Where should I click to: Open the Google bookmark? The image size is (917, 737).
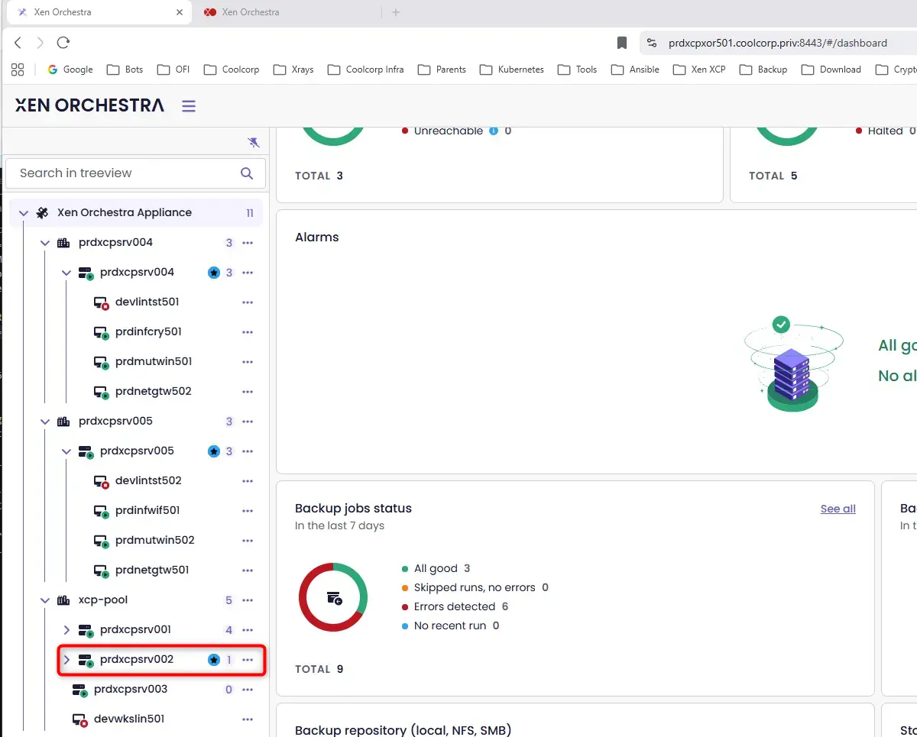(x=70, y=69)
